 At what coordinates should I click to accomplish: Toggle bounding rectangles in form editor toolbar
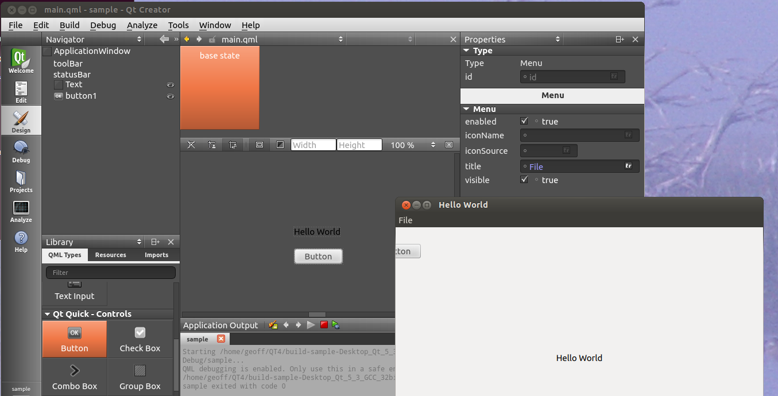260,145
